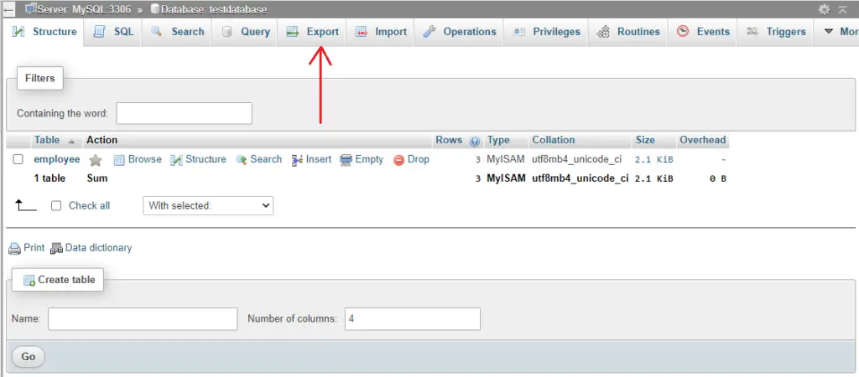Open the Privileges tab
859x377 pixels.
[x=545, y=32]
